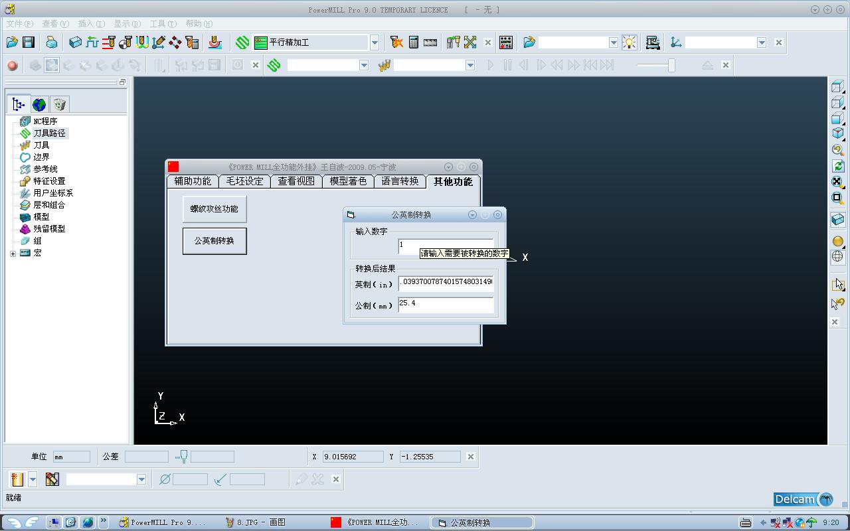This screenshot has height=531, width=850.
Task: Open the 平行精加工 strategy dropdown arrow
Action: point(375,42)
